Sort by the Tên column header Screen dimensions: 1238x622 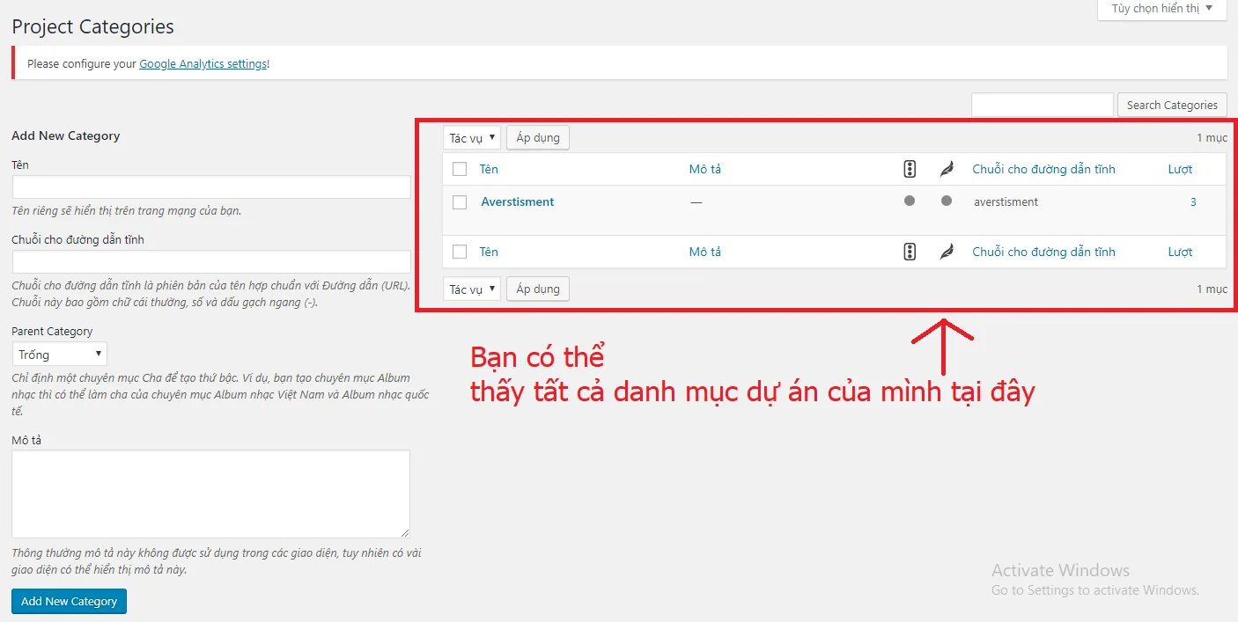[489, 169]
